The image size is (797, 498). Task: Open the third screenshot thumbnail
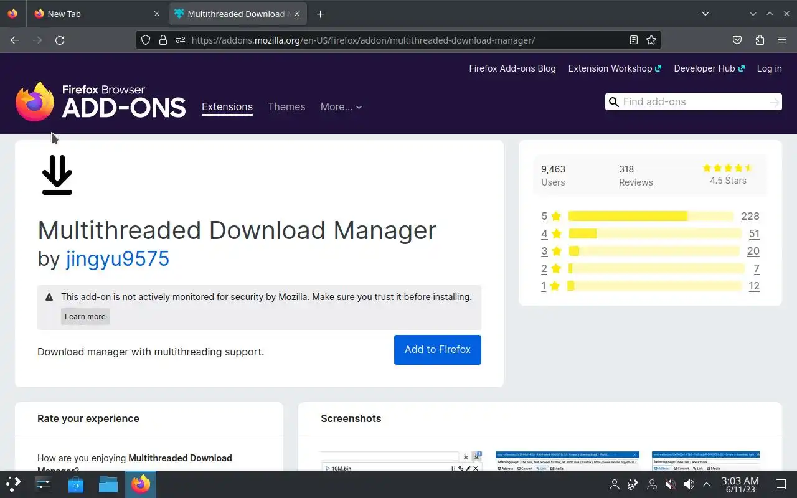(x=705, y=461)
